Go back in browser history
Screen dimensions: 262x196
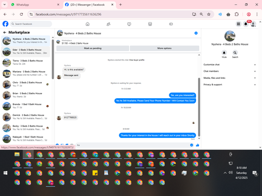(x=5, y=14)
